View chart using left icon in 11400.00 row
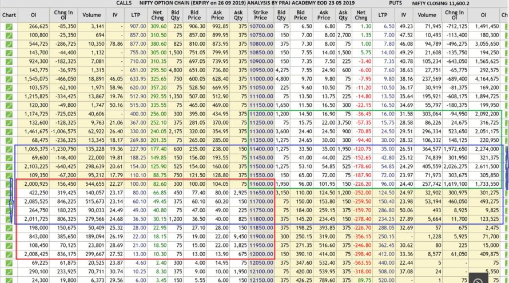 point(9,149)
